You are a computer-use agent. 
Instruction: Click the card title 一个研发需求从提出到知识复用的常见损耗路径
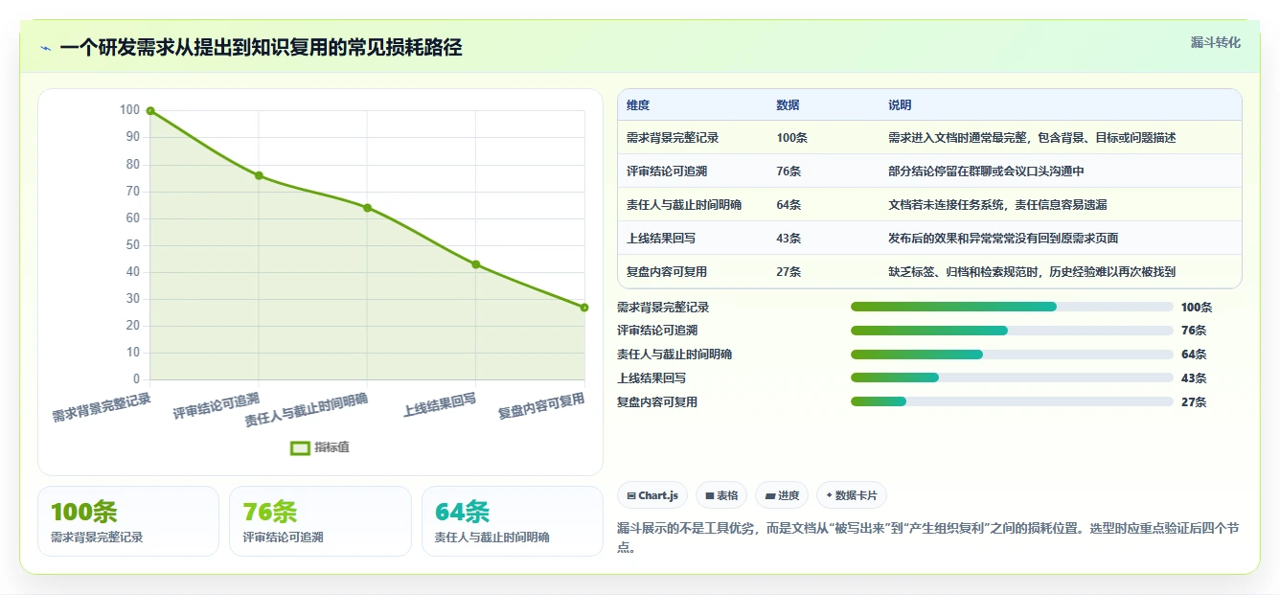[261, 48]
